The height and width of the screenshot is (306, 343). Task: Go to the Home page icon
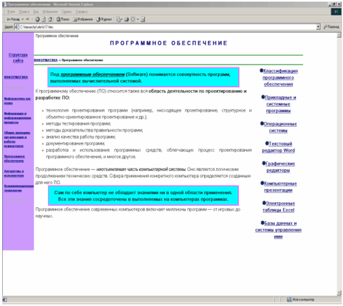coord(49,19)
